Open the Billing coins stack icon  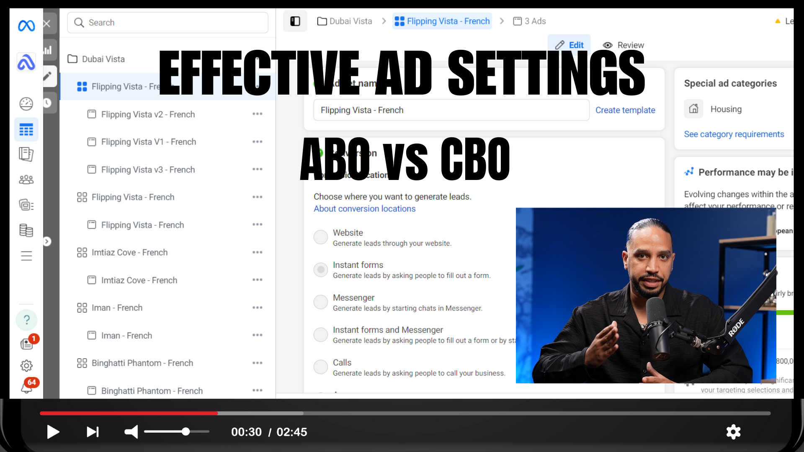point(26,230)
